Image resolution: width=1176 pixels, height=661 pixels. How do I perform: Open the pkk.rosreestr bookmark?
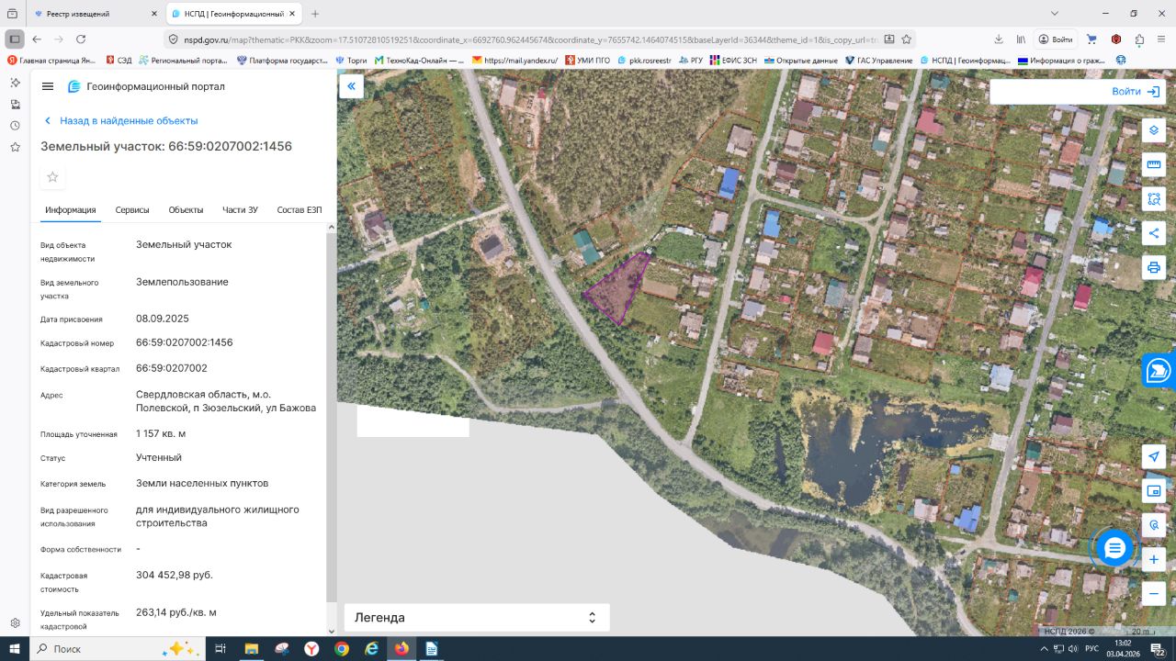click(x=644, y=61)
